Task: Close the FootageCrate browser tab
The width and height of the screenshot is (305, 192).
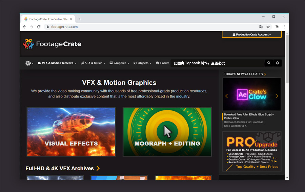Action: tap(72, 19)
